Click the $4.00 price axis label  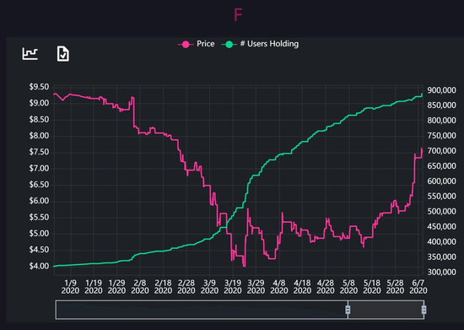click(x=39, y=266)
